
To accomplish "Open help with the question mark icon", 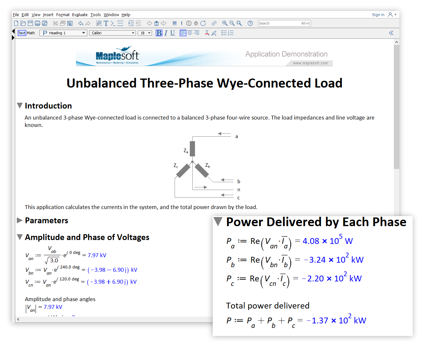I will click(250, 23).
